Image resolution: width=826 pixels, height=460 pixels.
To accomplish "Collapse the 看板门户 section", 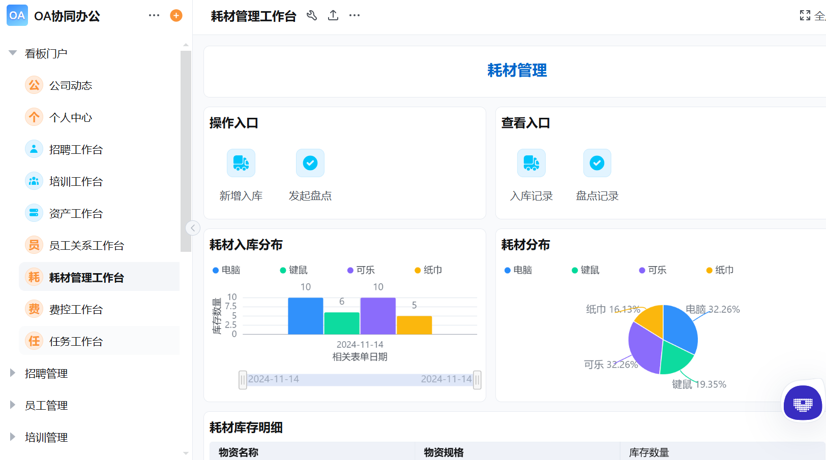I will pyautogui.click(x=12, y=52).
